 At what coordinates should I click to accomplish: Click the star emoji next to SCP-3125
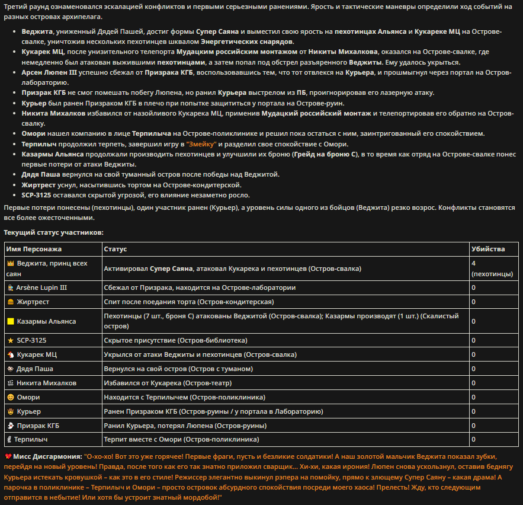coord(11,340)
